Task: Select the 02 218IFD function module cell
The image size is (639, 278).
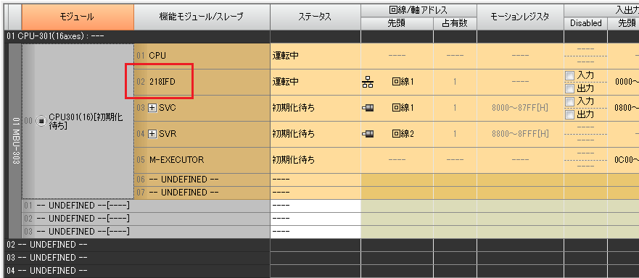Action: pos(202,82)
